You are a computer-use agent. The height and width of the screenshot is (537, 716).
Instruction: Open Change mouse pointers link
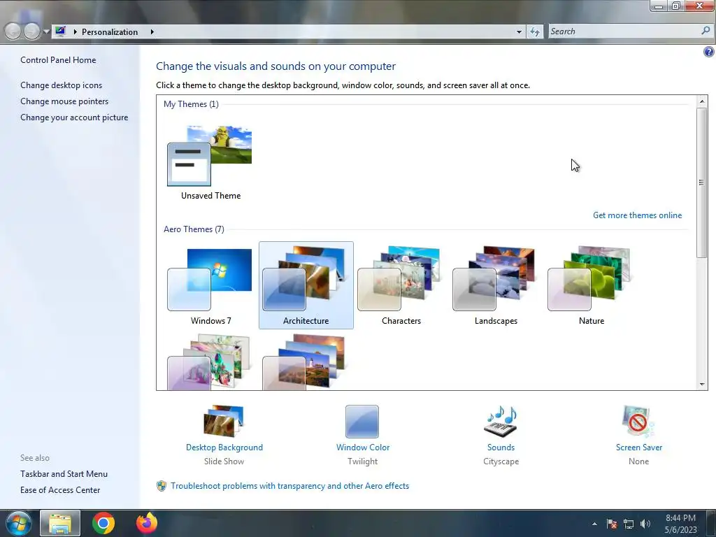(x=64, y=101)
